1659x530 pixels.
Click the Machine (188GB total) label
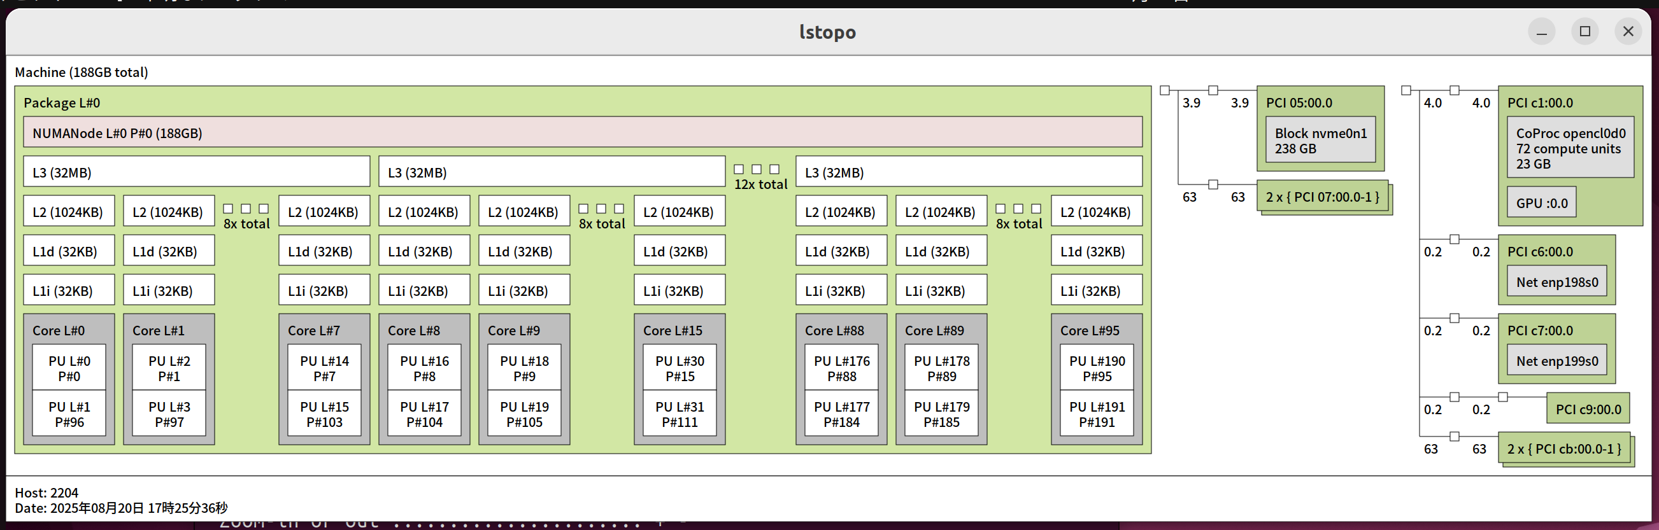[81, 72]
